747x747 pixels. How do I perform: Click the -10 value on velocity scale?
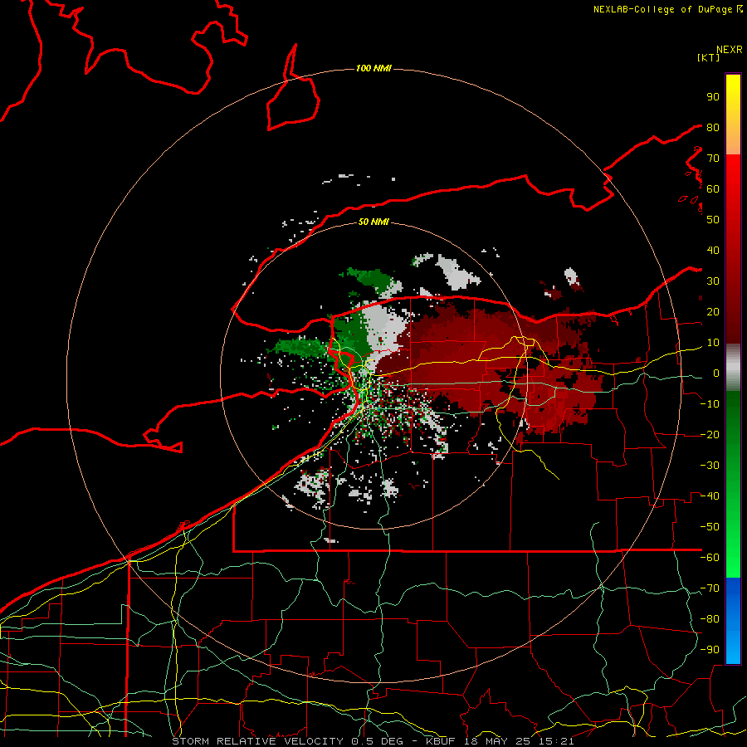[x=710, y=404]
